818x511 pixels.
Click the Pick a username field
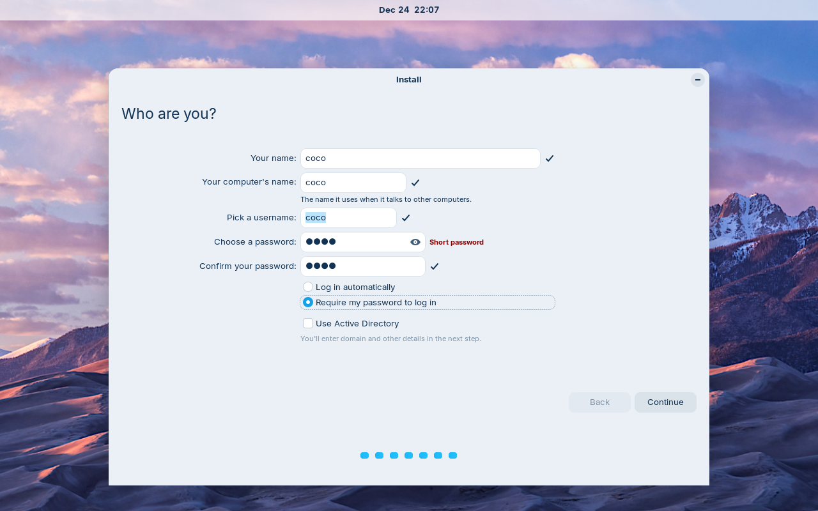pyautogui.click(x=348, y=217)
